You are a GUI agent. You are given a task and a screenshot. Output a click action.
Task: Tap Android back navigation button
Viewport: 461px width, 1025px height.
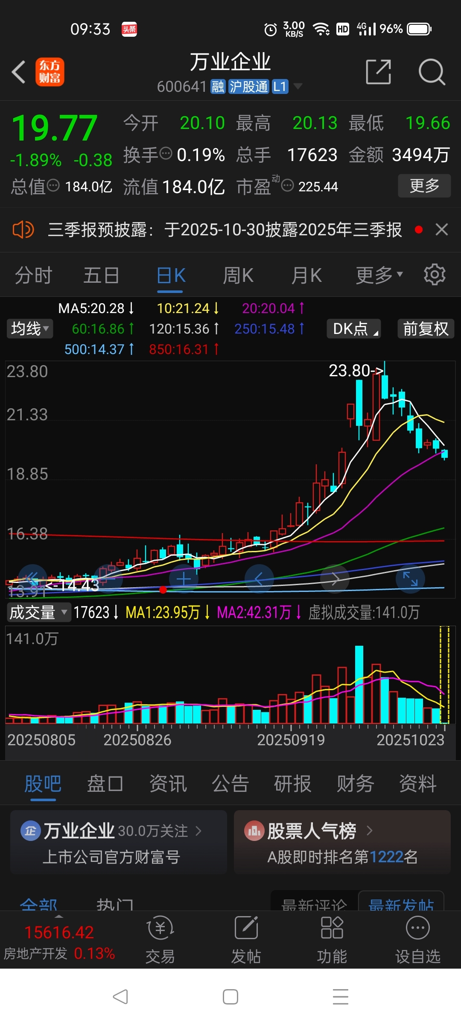pos(120,997)
